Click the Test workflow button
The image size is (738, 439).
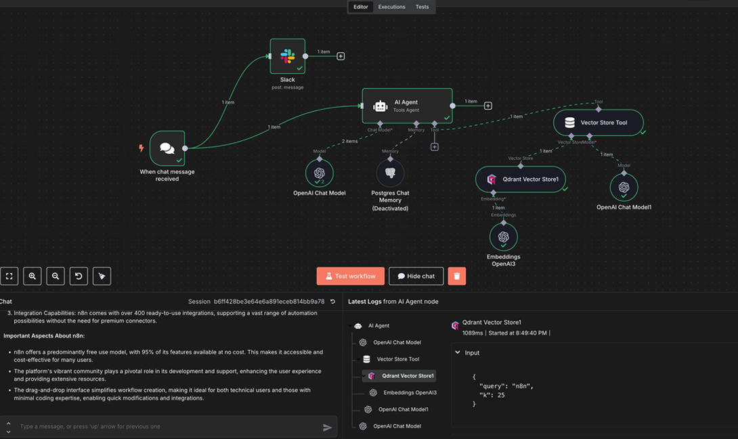350,276
